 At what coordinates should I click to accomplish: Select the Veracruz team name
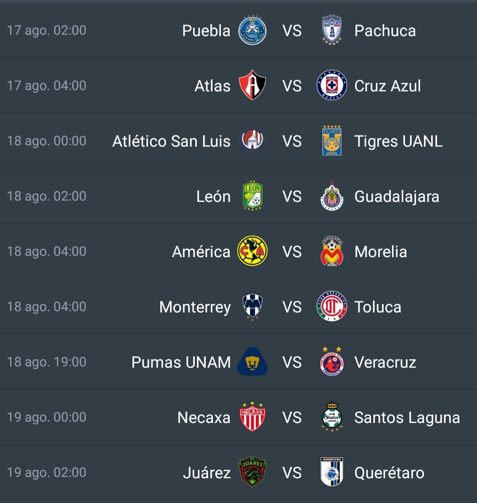click(385, 362)
